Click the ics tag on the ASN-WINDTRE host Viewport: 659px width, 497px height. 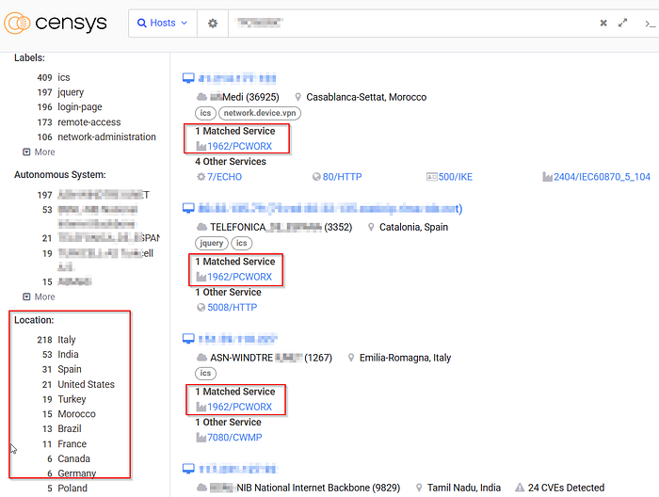click(x=205, y=374)
